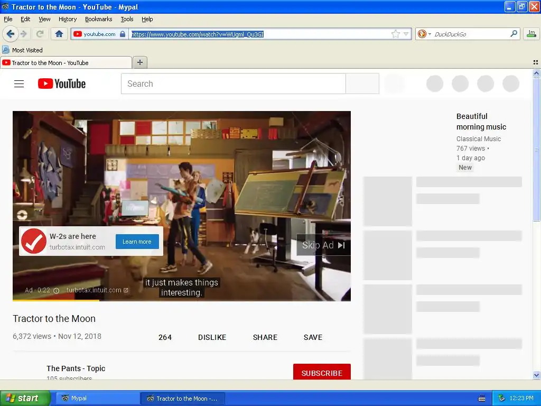Click the 1m toolbar extension icon
Viewport: 541px width, 406px height.
(531, 34)
